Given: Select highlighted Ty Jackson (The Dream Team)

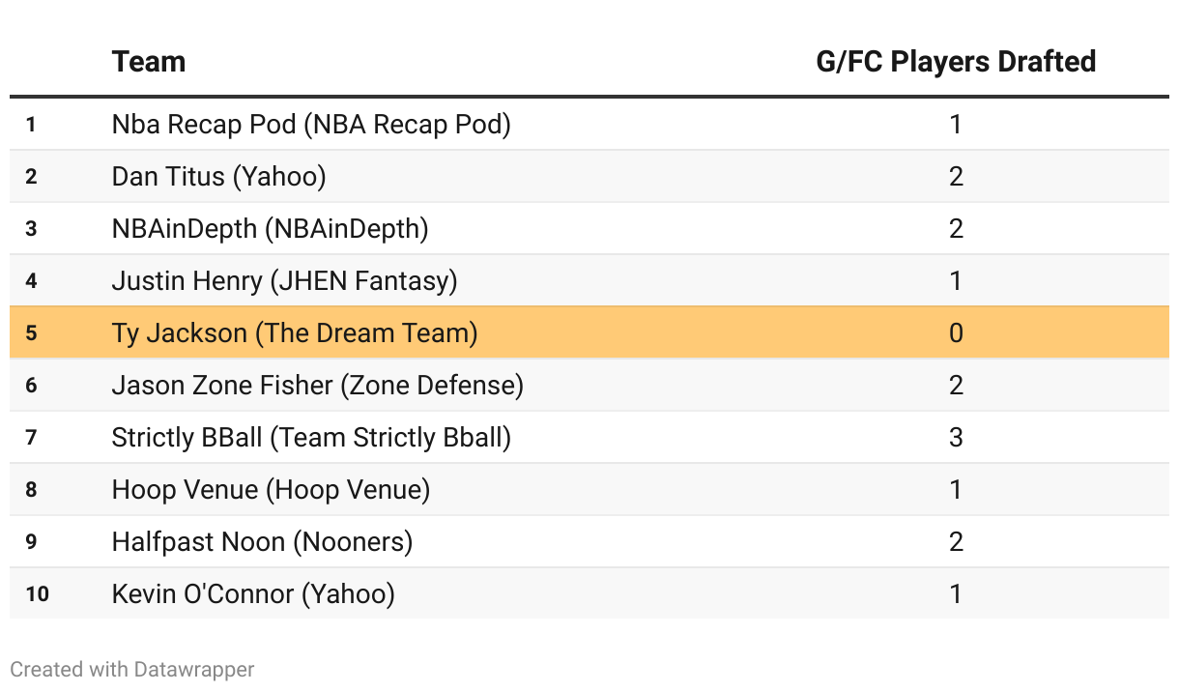Looking at the screenshot, I should (295, 333).
